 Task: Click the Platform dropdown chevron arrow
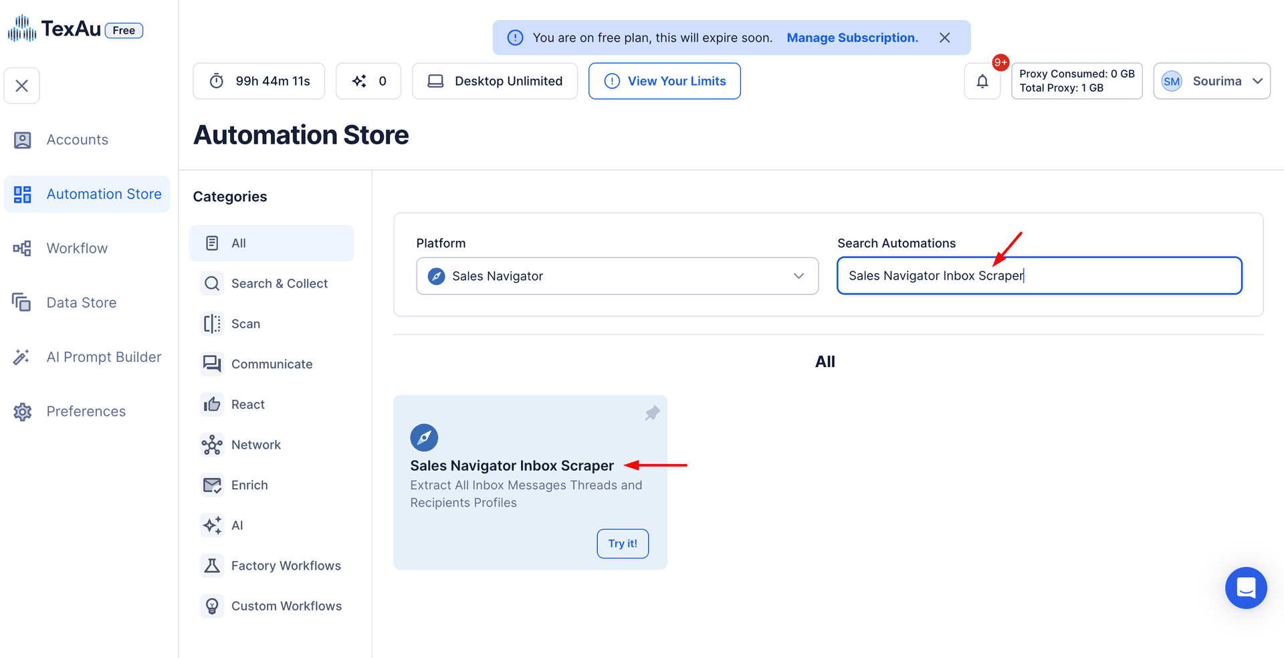tap(798, 276)
